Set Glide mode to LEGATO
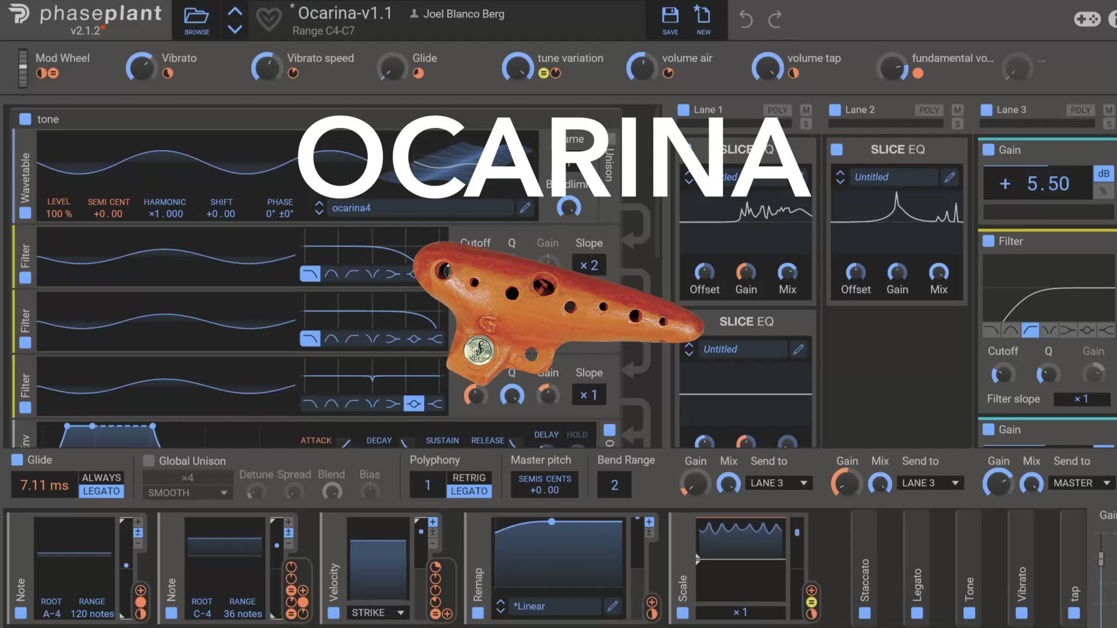 coord(101,491)
